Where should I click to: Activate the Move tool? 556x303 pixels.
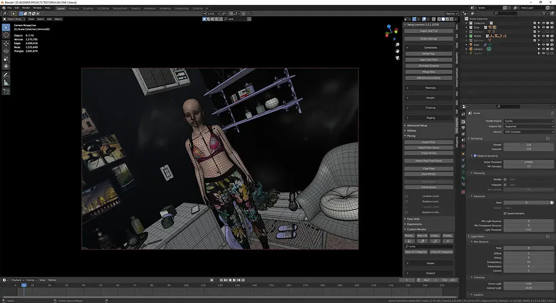(x=6, y=43)
